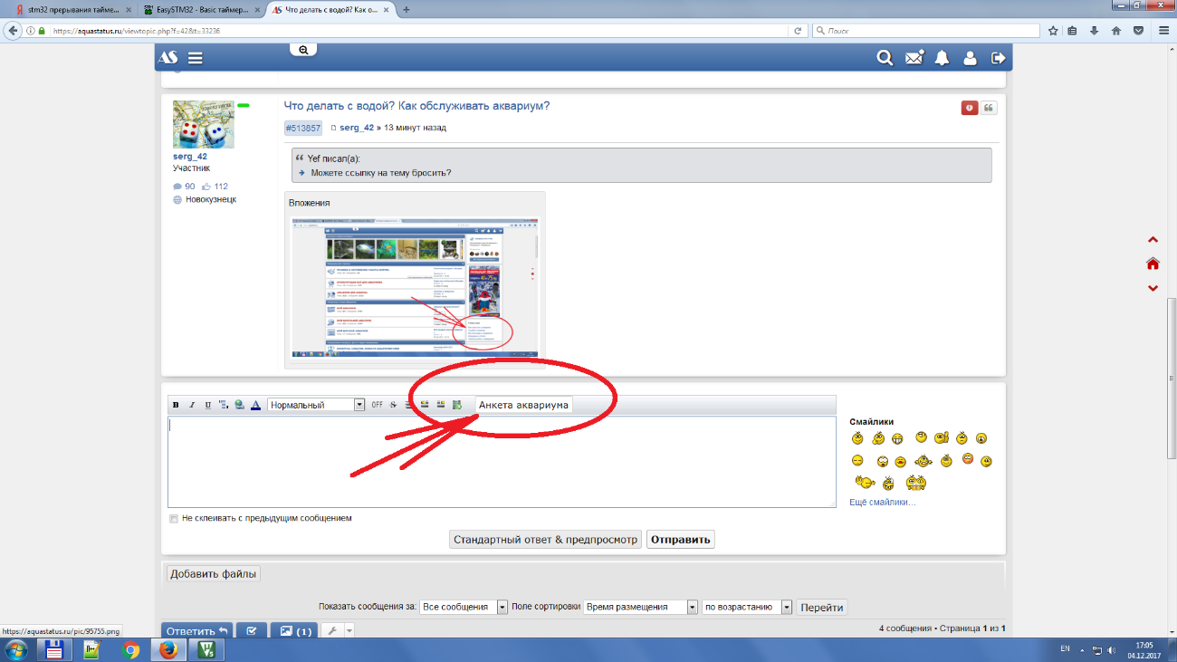This screenshot has width=1177, height=662.
Task: Go to forum home via red house icon
Action: click(x=1153, y=264)
